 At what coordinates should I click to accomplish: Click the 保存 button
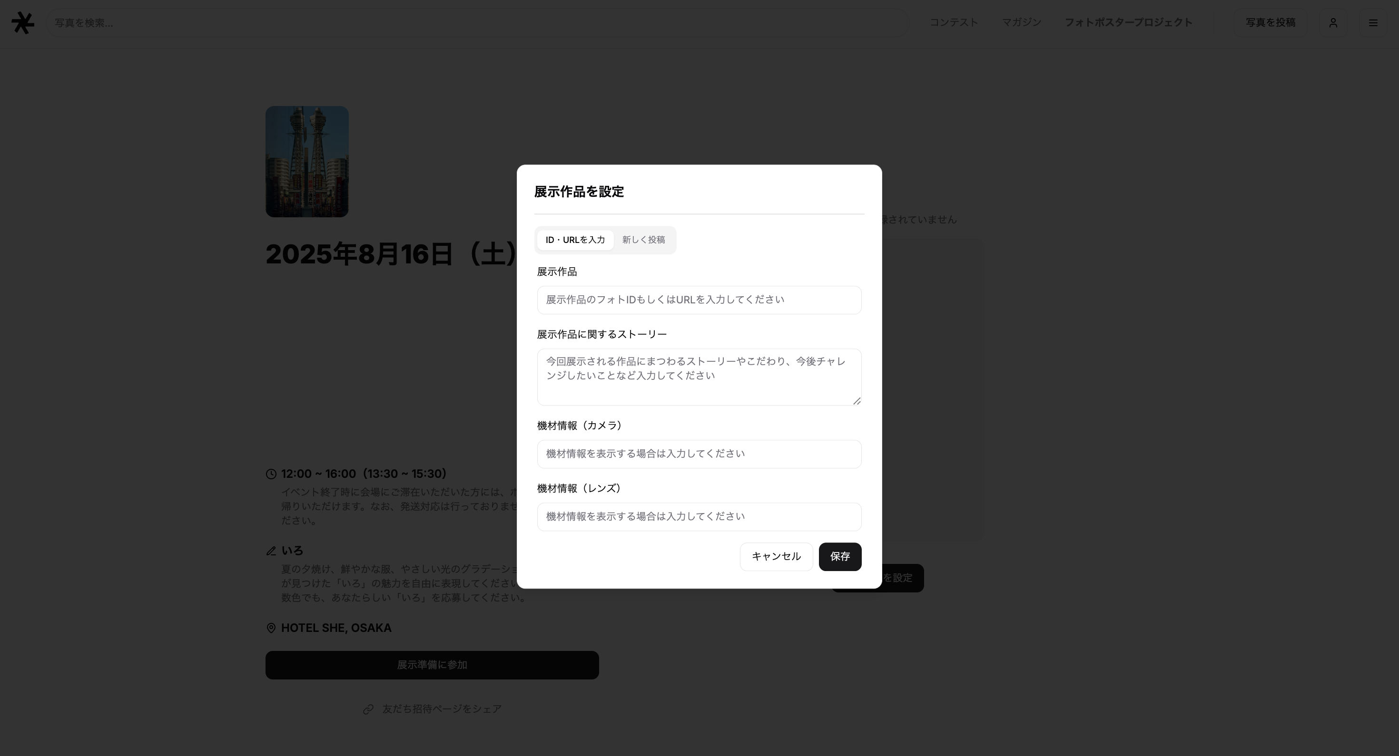click(x=839, y=557)
